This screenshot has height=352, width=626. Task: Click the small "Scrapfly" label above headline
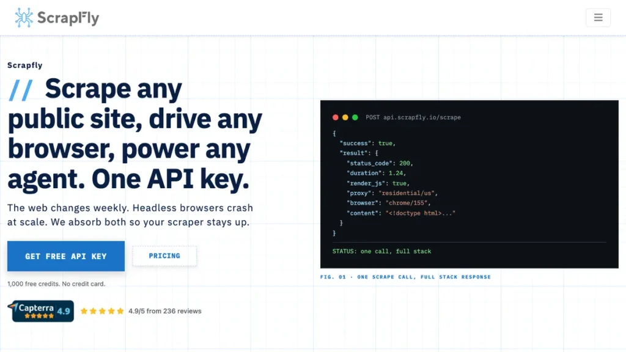pos(24,65)
